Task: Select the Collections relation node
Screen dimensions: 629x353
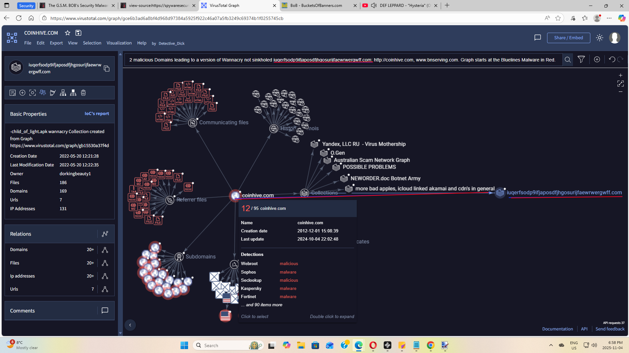Action: coord(304,193)
